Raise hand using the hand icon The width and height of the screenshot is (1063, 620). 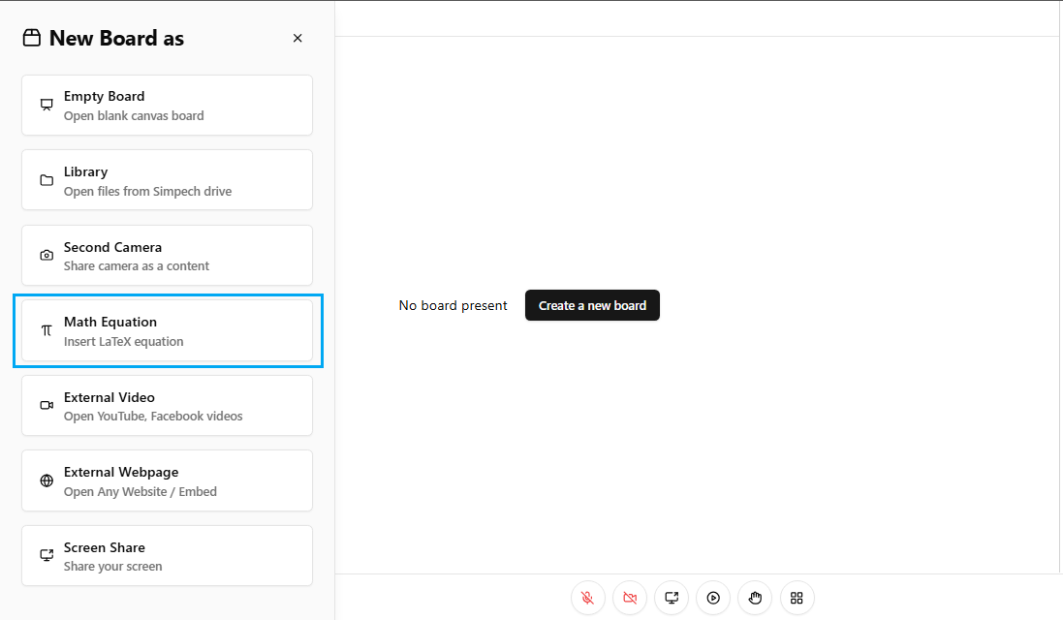(x=755, y=598)
